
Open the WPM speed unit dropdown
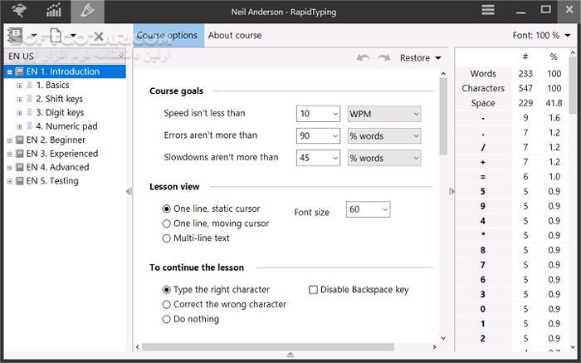(383, 114)
